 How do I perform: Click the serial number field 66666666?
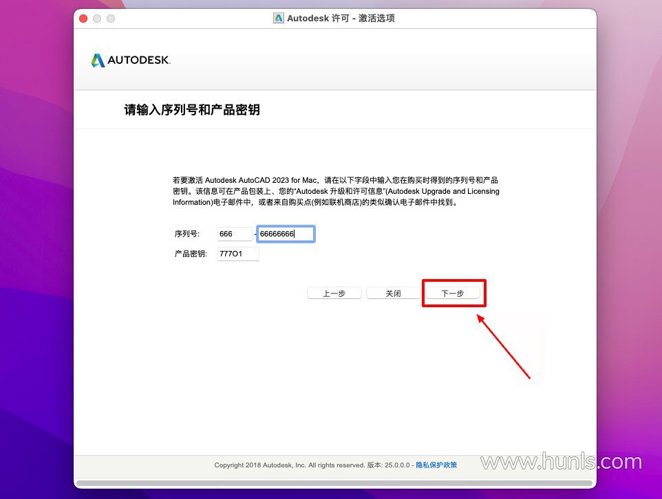coord(286,234)
